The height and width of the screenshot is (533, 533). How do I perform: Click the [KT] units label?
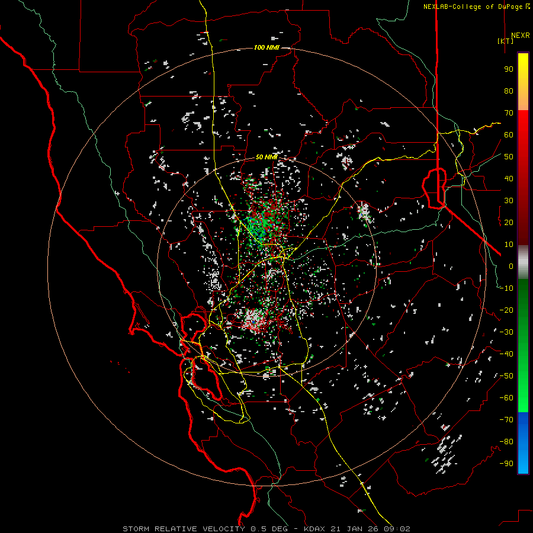(x=506, y=41)
